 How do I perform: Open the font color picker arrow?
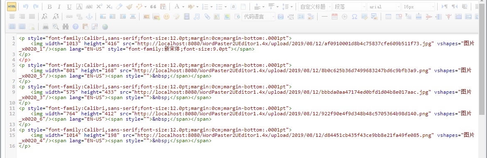(x=183, y=7)
